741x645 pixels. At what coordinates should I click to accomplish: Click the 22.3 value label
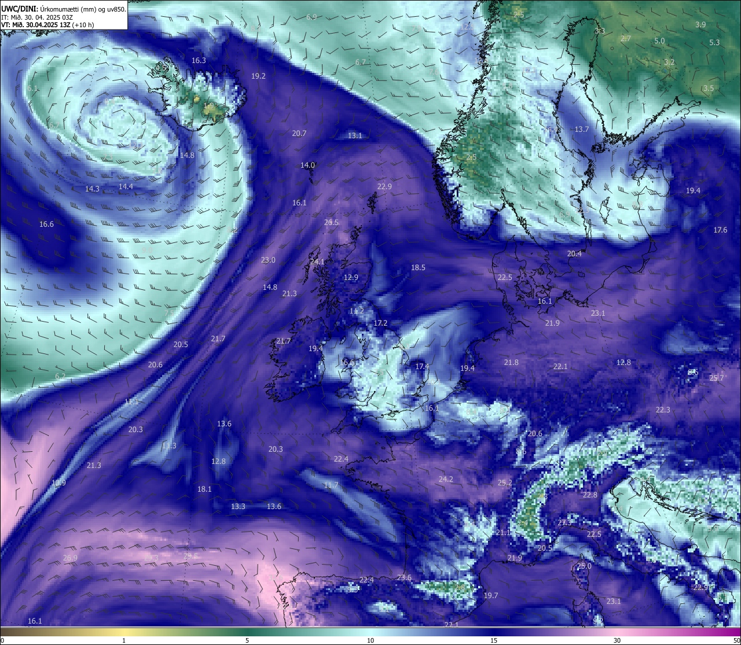(663, 410)
